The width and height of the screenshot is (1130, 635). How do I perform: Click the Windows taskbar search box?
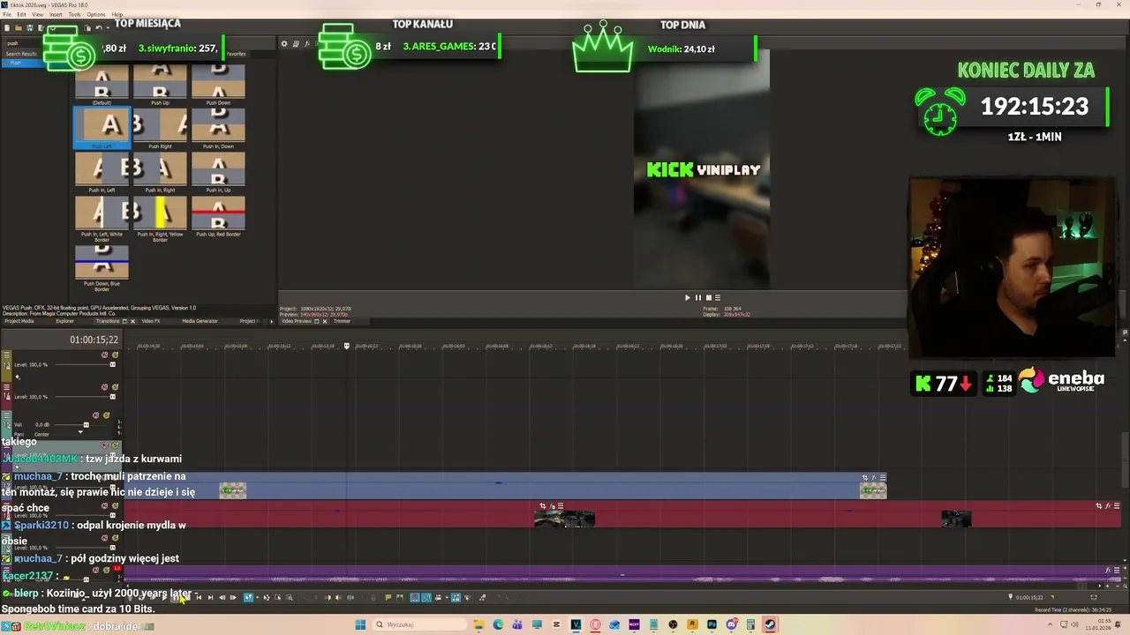(x=418, y=624)
